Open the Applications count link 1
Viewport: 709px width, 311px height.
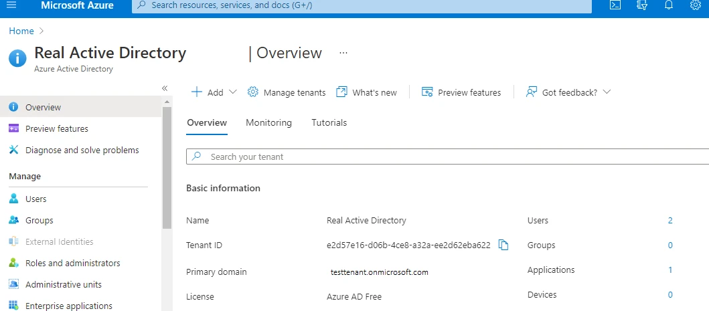(x=670, y=270)
